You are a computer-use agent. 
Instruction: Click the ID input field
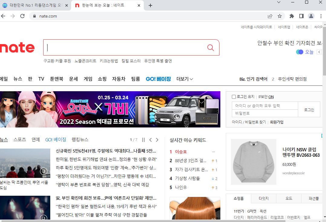click(265, 106)
